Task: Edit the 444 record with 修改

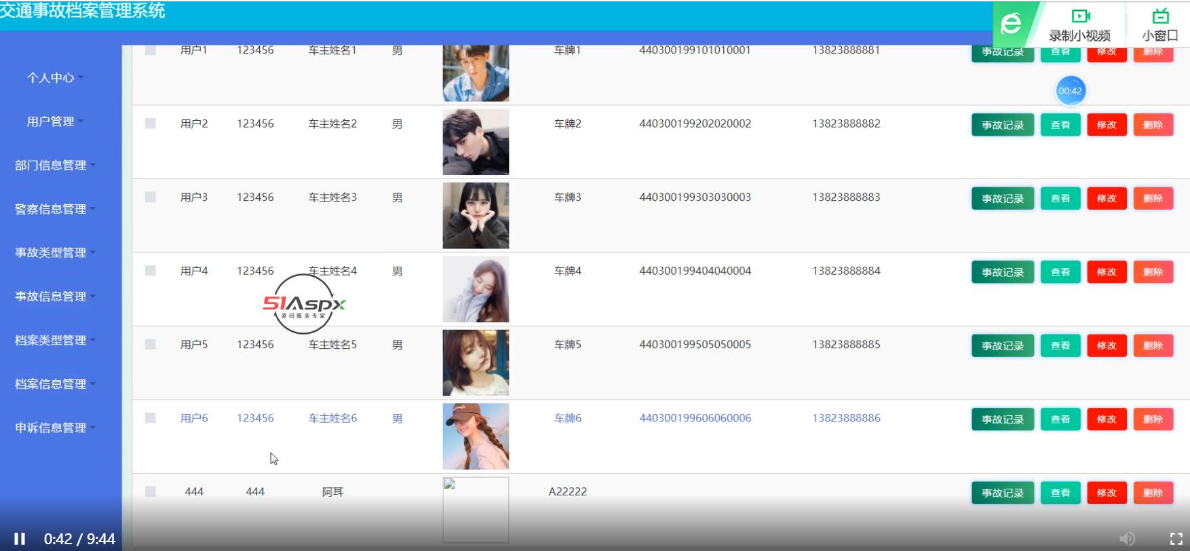Action: pos(1107,493)
